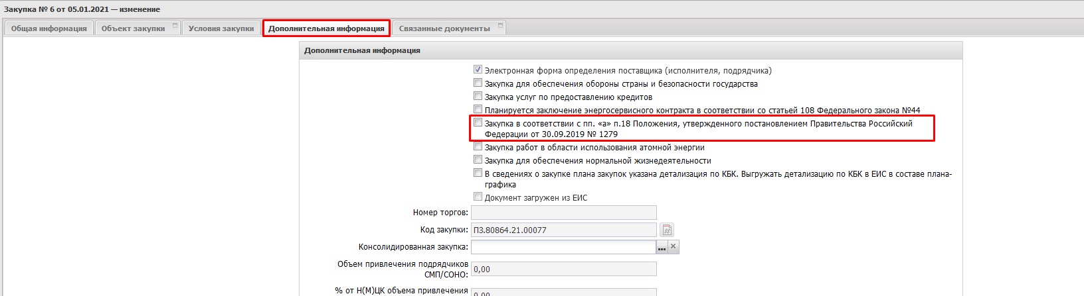
Task: Toggle the детализация по КБК checkbox
Action: (478, 173)
